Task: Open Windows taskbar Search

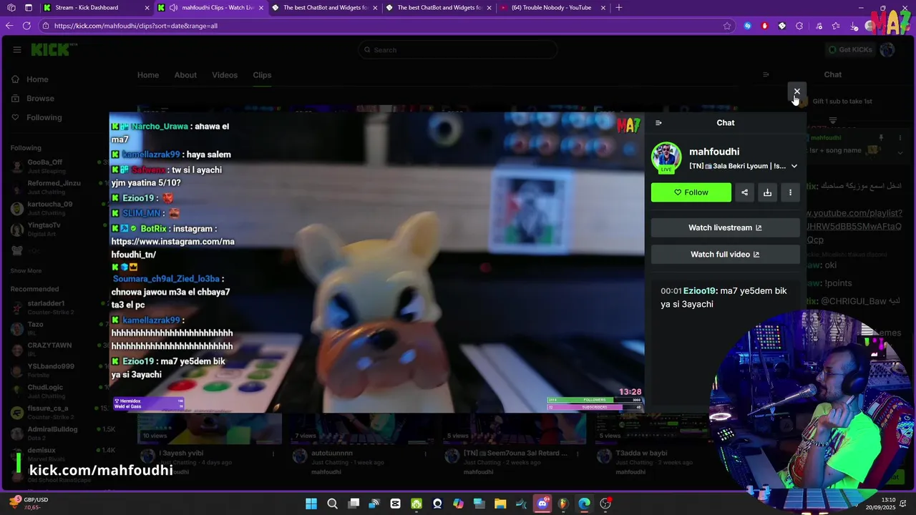Action: click(332, 504)
